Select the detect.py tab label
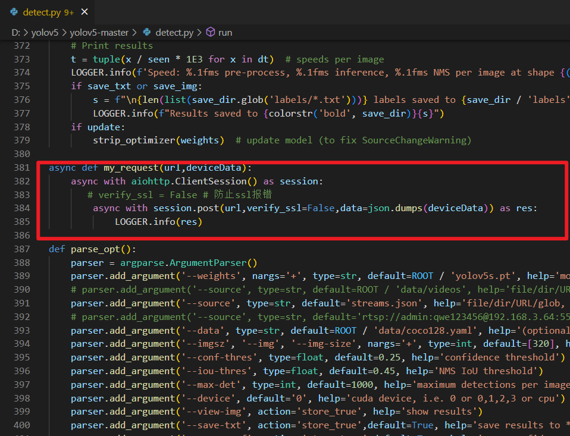Image resolution: width=570 pixels, height=436 pixels. point(40,12)
